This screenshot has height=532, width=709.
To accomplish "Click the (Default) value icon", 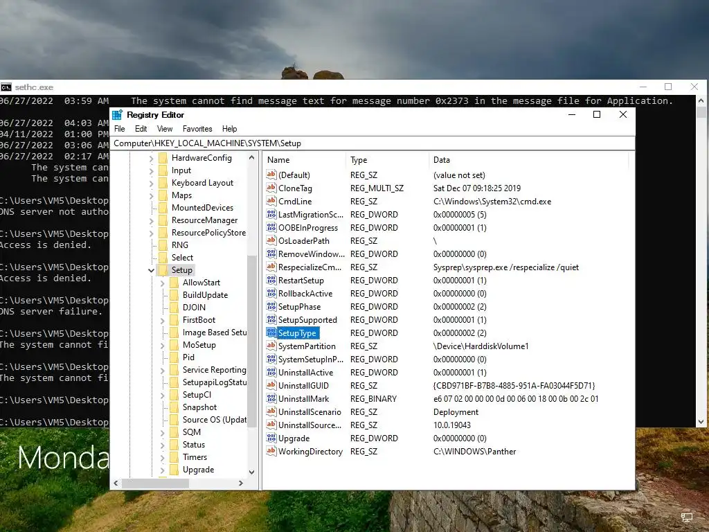I will click(271, 175).
